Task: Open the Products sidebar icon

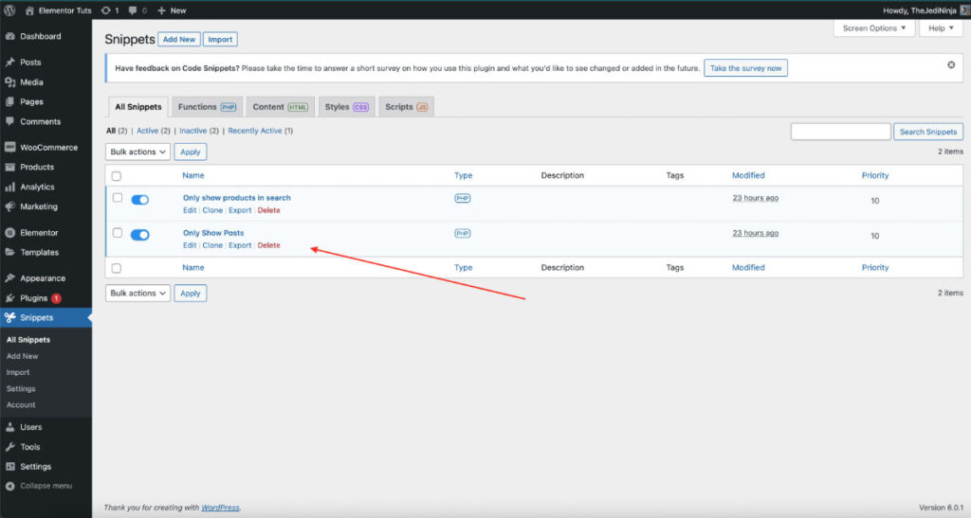Action: click(x=9, y=167)
